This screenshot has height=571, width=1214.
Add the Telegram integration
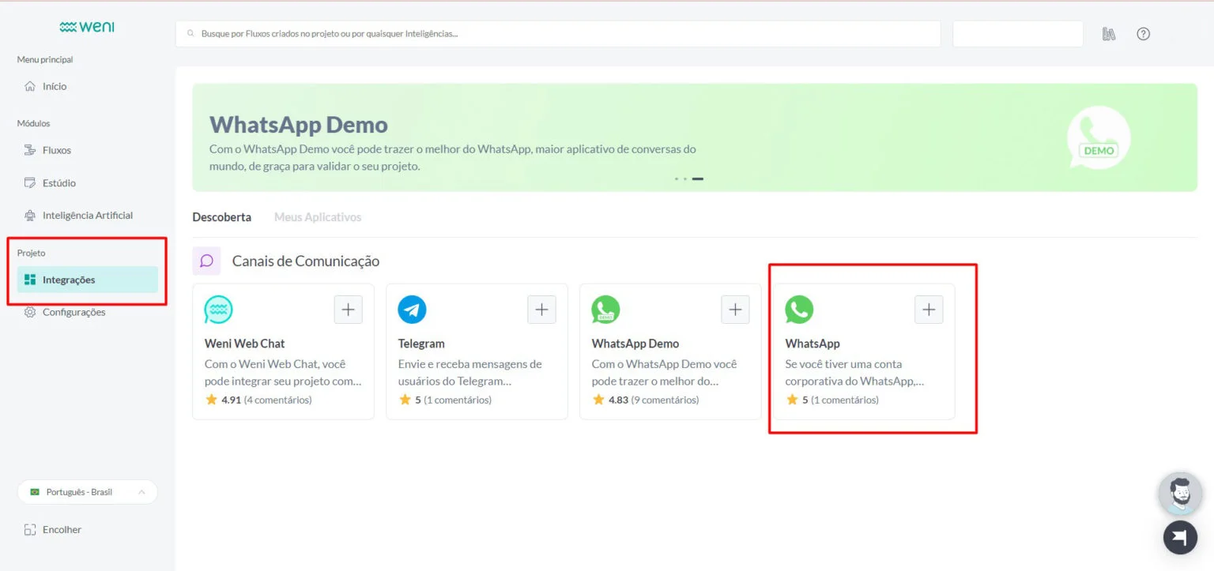(541, 310)
